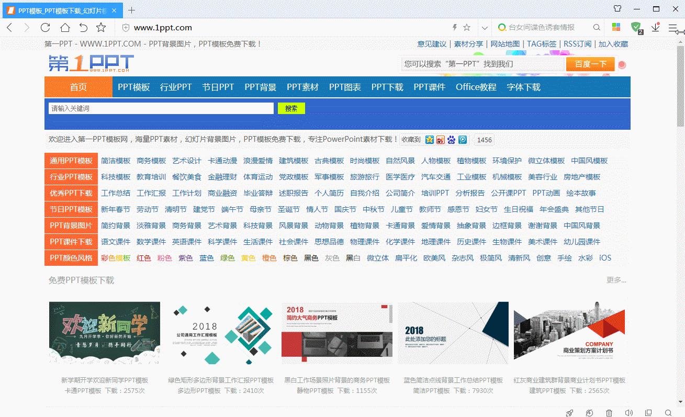Click the site security shield icon
Screen dimensions: 685x417
click(x=126, y=28)
